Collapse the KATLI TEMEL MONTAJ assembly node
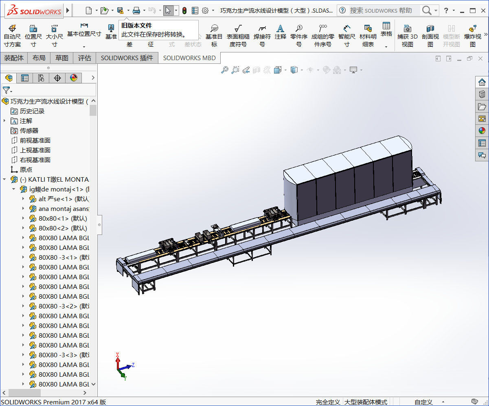 pos(4,179)
